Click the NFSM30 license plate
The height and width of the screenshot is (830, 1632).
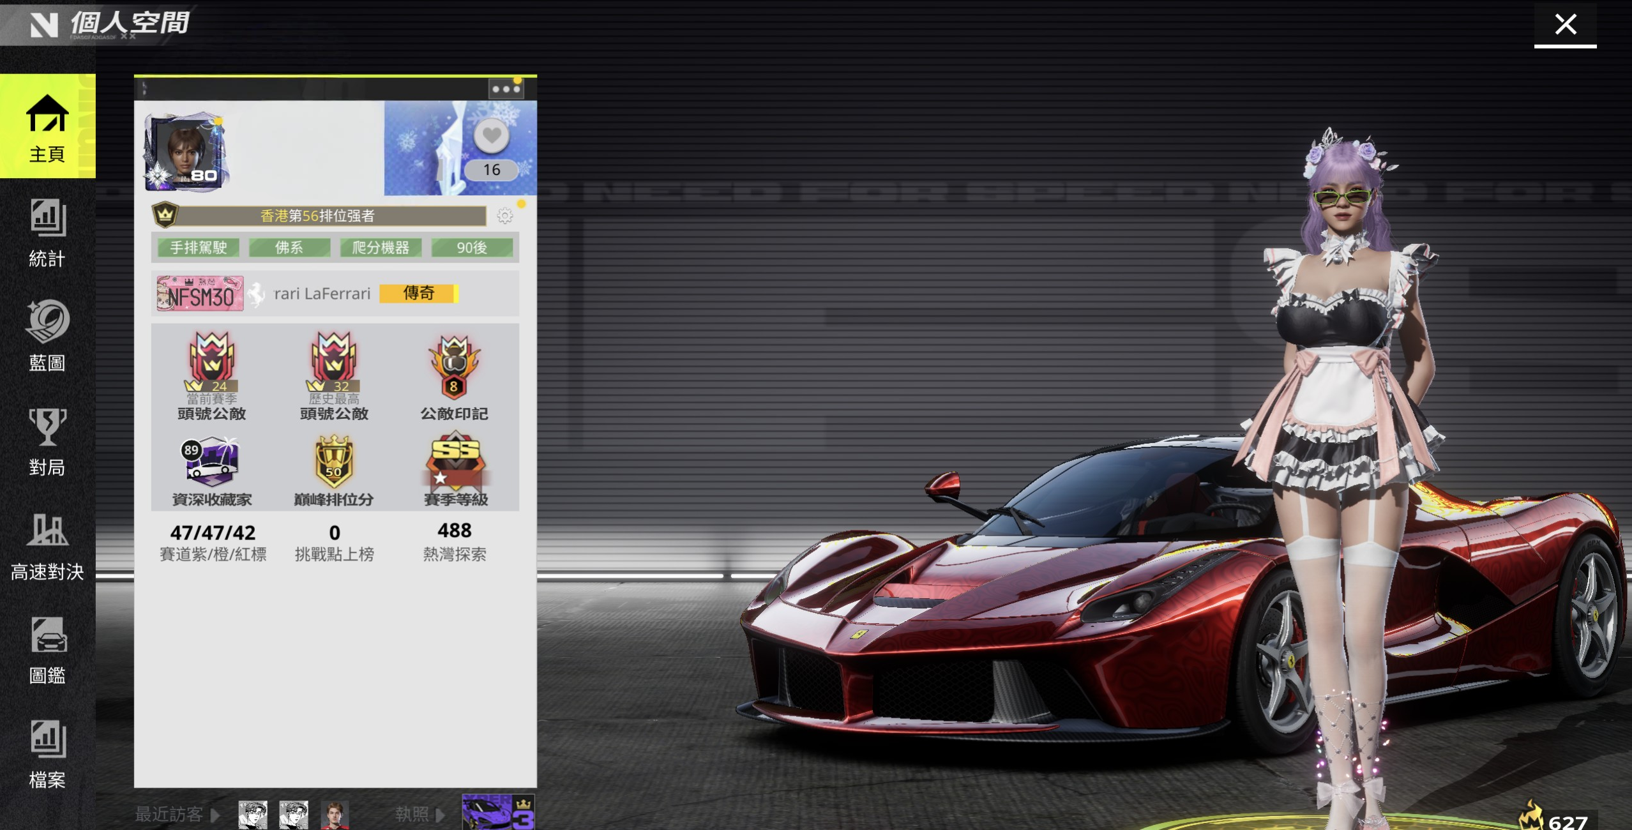[x=200, y=294]
